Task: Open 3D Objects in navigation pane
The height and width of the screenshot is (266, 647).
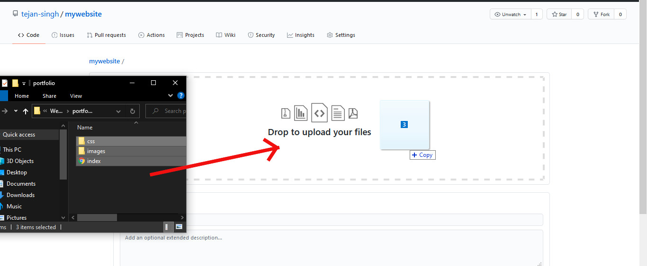Action: coord(20,161)
